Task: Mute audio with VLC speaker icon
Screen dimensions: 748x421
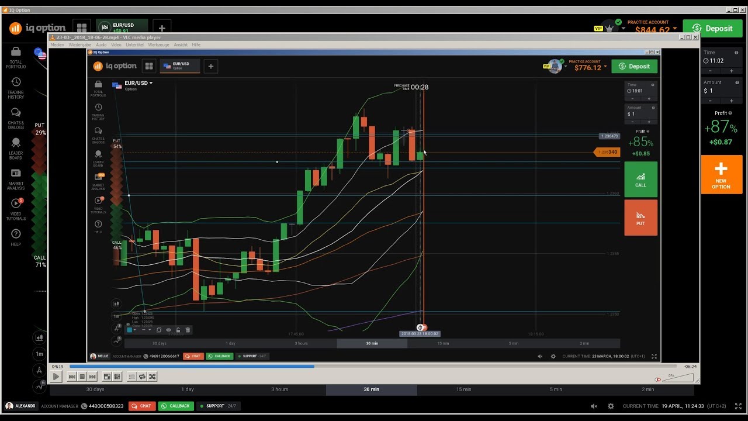Action: click(658, 379)
